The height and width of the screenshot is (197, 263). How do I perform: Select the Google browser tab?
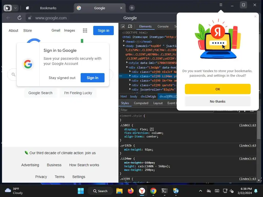click(x=99, y=8)
